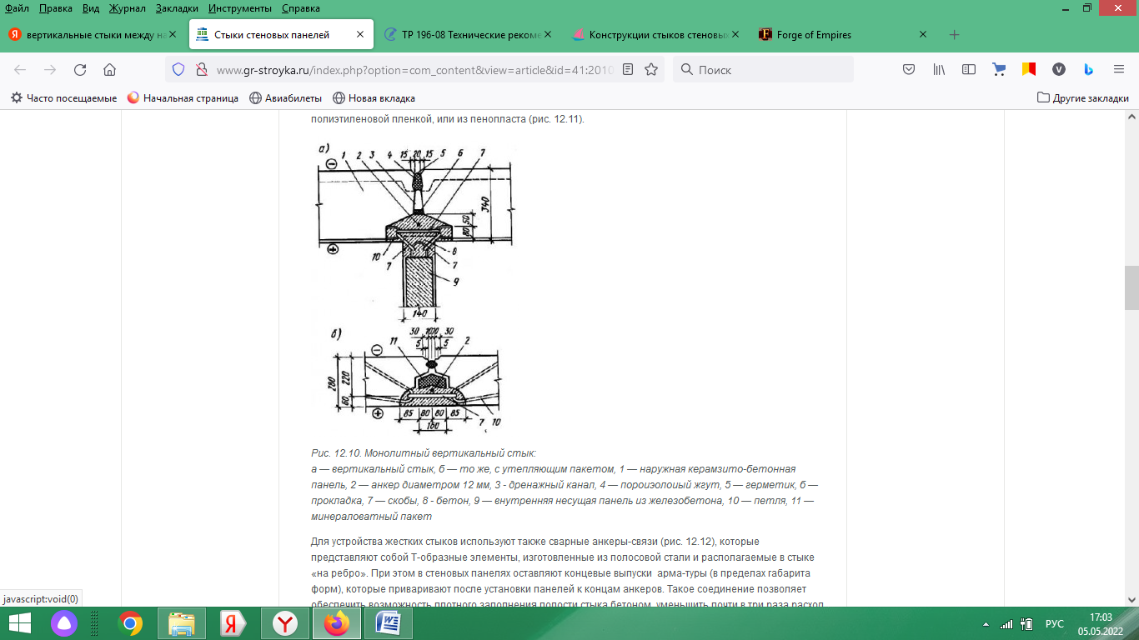Open the Firefox application menu
Screen dimensions: 1139x640
click(1118, 70)
